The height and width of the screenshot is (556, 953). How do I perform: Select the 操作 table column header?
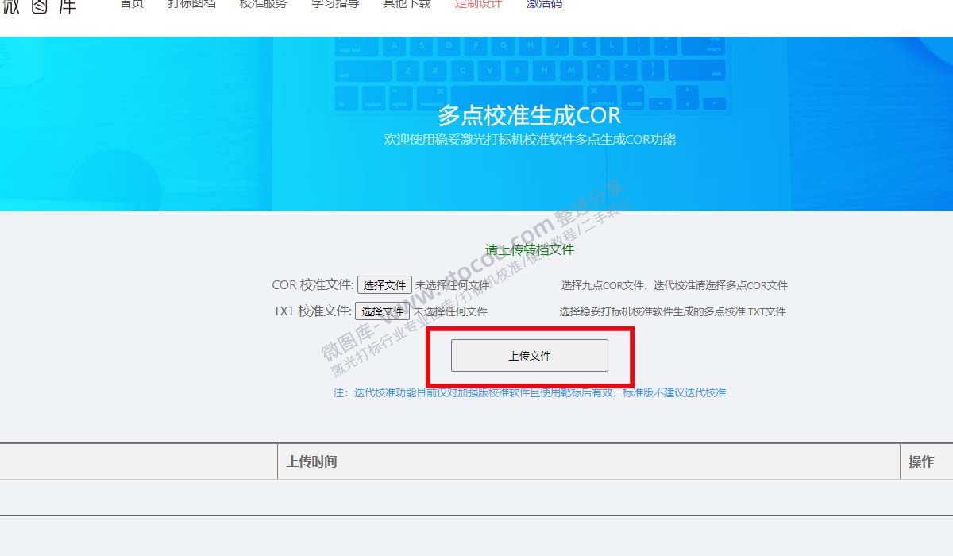(x=923, y=461)
